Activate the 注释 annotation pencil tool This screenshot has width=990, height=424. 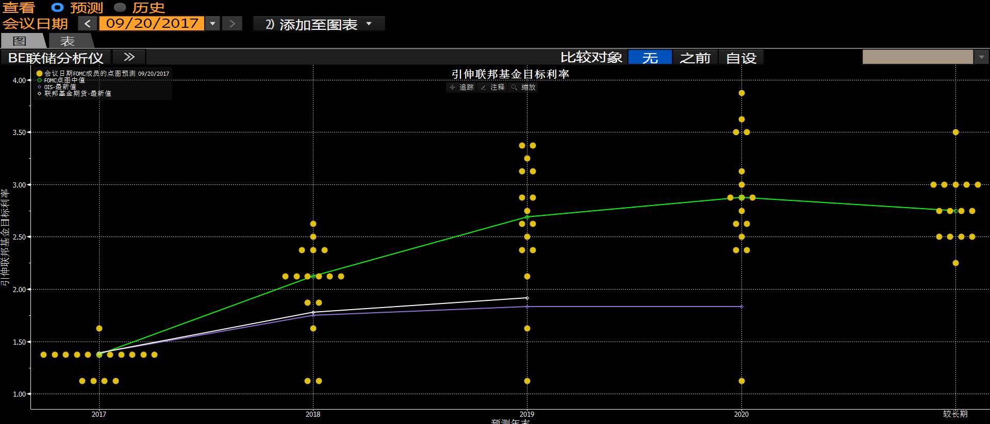pyautogui.click(x=492, y=88)
